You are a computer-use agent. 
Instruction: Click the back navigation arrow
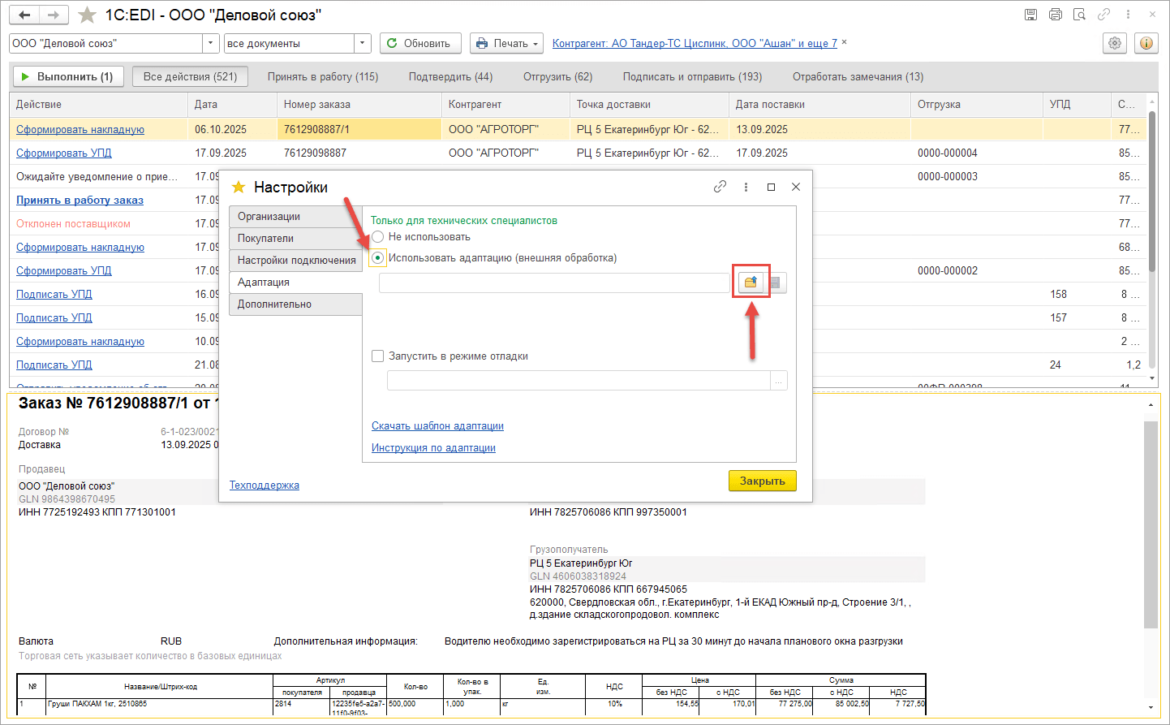coord(24,15)
